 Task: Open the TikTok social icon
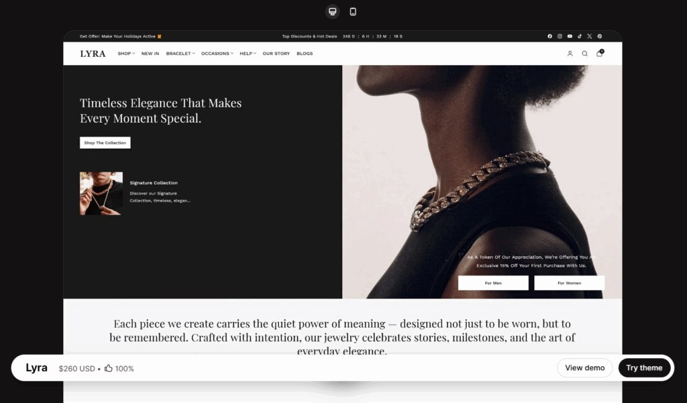click(x=580, y=36)
